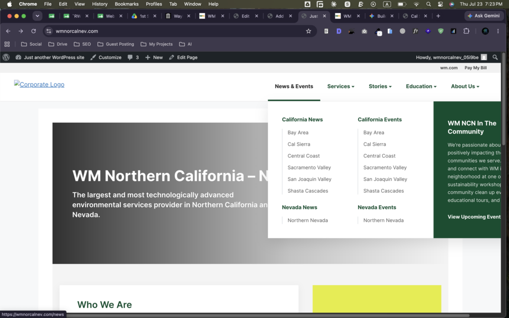The height and width of the screenshot is (318, 509).
Task: Bookmark this page with the star icon
Action: [x=308, y=31]
